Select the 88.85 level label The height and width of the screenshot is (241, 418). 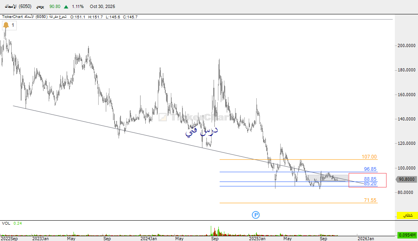pos(370,179)
